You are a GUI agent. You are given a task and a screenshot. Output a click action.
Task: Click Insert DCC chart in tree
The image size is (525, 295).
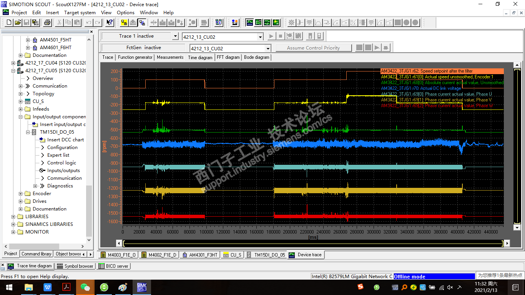click(65, 140)
